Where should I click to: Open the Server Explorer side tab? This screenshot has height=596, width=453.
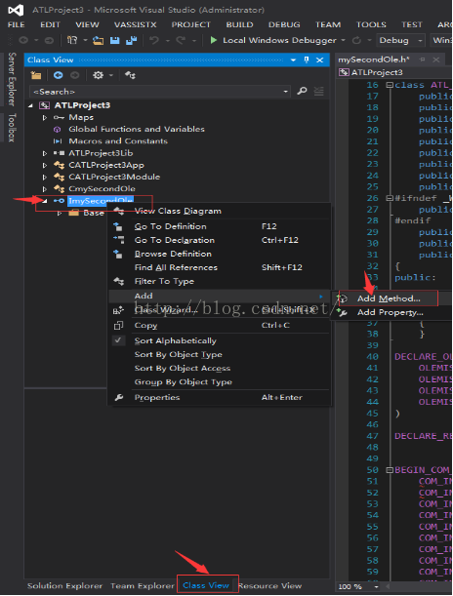coord(12,79)
